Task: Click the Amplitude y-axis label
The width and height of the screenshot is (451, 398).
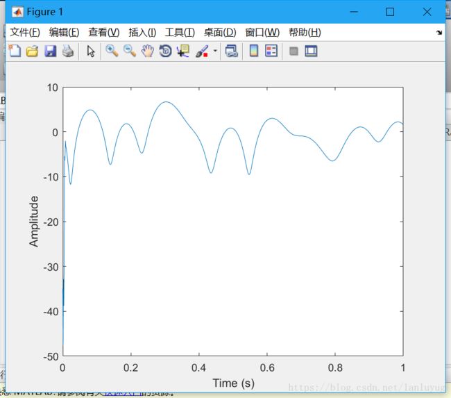Action: pyautogui.click(x=34, y=221)
